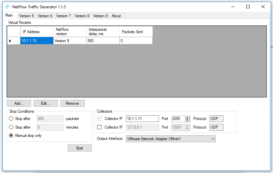
Task: Open the Version 8 tab
Action: tap(82, 16)
